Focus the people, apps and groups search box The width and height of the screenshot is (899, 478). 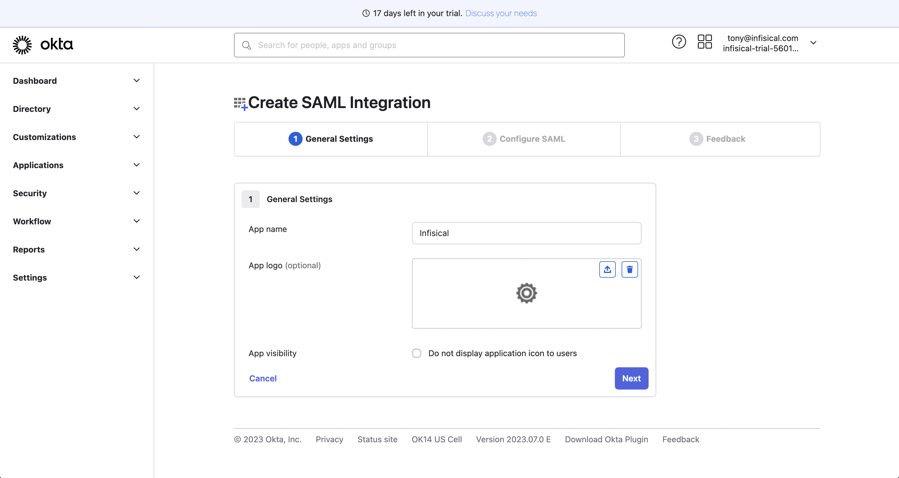[429, 45]
